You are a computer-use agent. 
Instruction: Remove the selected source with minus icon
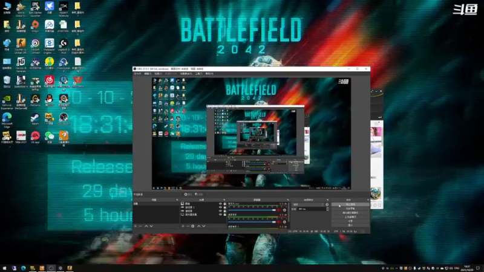188,226
